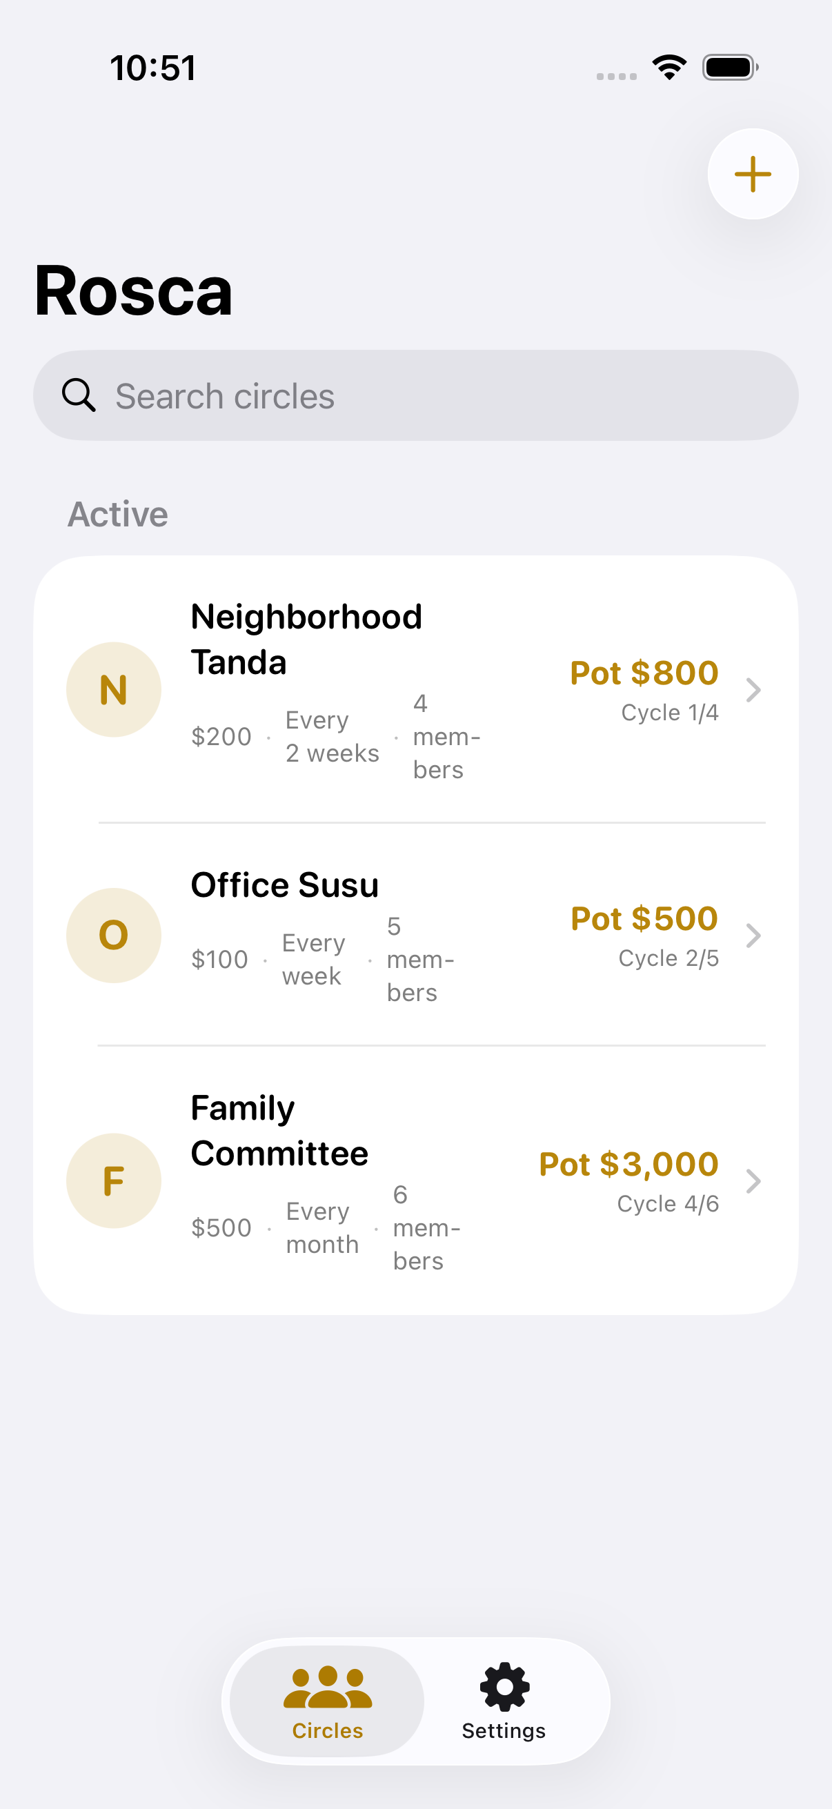Click the Family Committee circle name

(279, 1131)
